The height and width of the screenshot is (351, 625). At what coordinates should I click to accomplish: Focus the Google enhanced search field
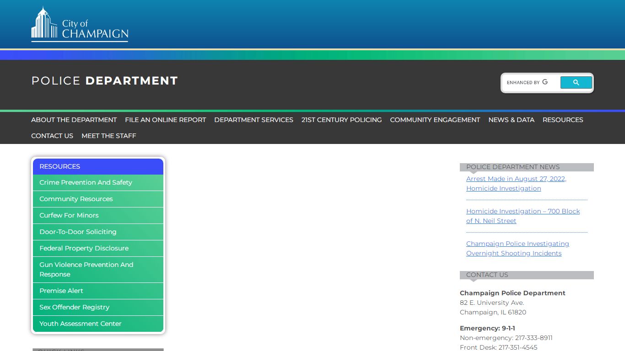click(531, 83)
